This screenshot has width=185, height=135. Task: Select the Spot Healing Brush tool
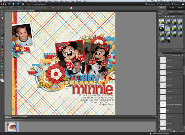point(2,49)
